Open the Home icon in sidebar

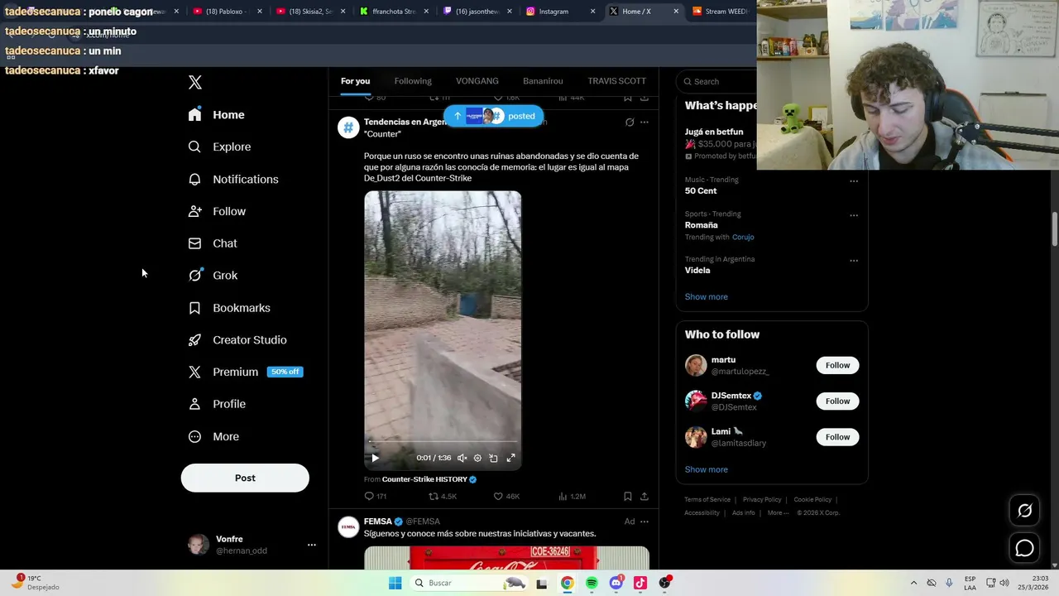[x=194, y=114]
